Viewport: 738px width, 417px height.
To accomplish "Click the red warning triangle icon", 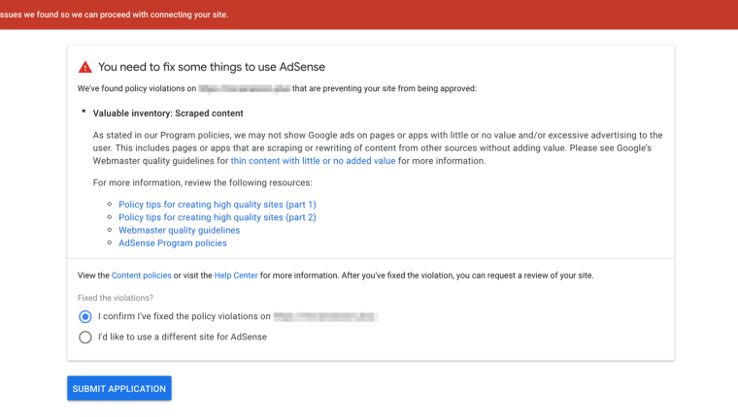I will (x=85, y=67).
